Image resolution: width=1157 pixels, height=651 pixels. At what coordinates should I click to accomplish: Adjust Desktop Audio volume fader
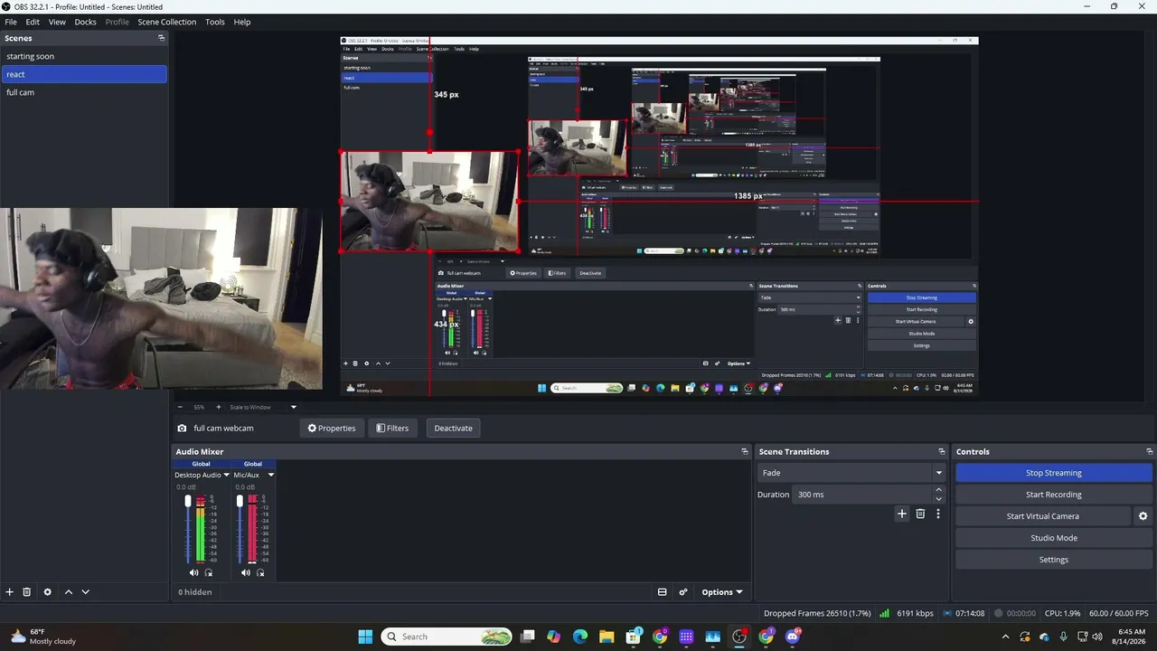pos(188,501)
